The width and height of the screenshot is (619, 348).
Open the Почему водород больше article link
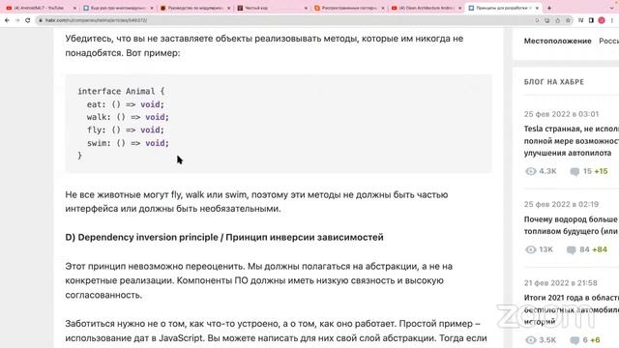(x=572, y=225)
